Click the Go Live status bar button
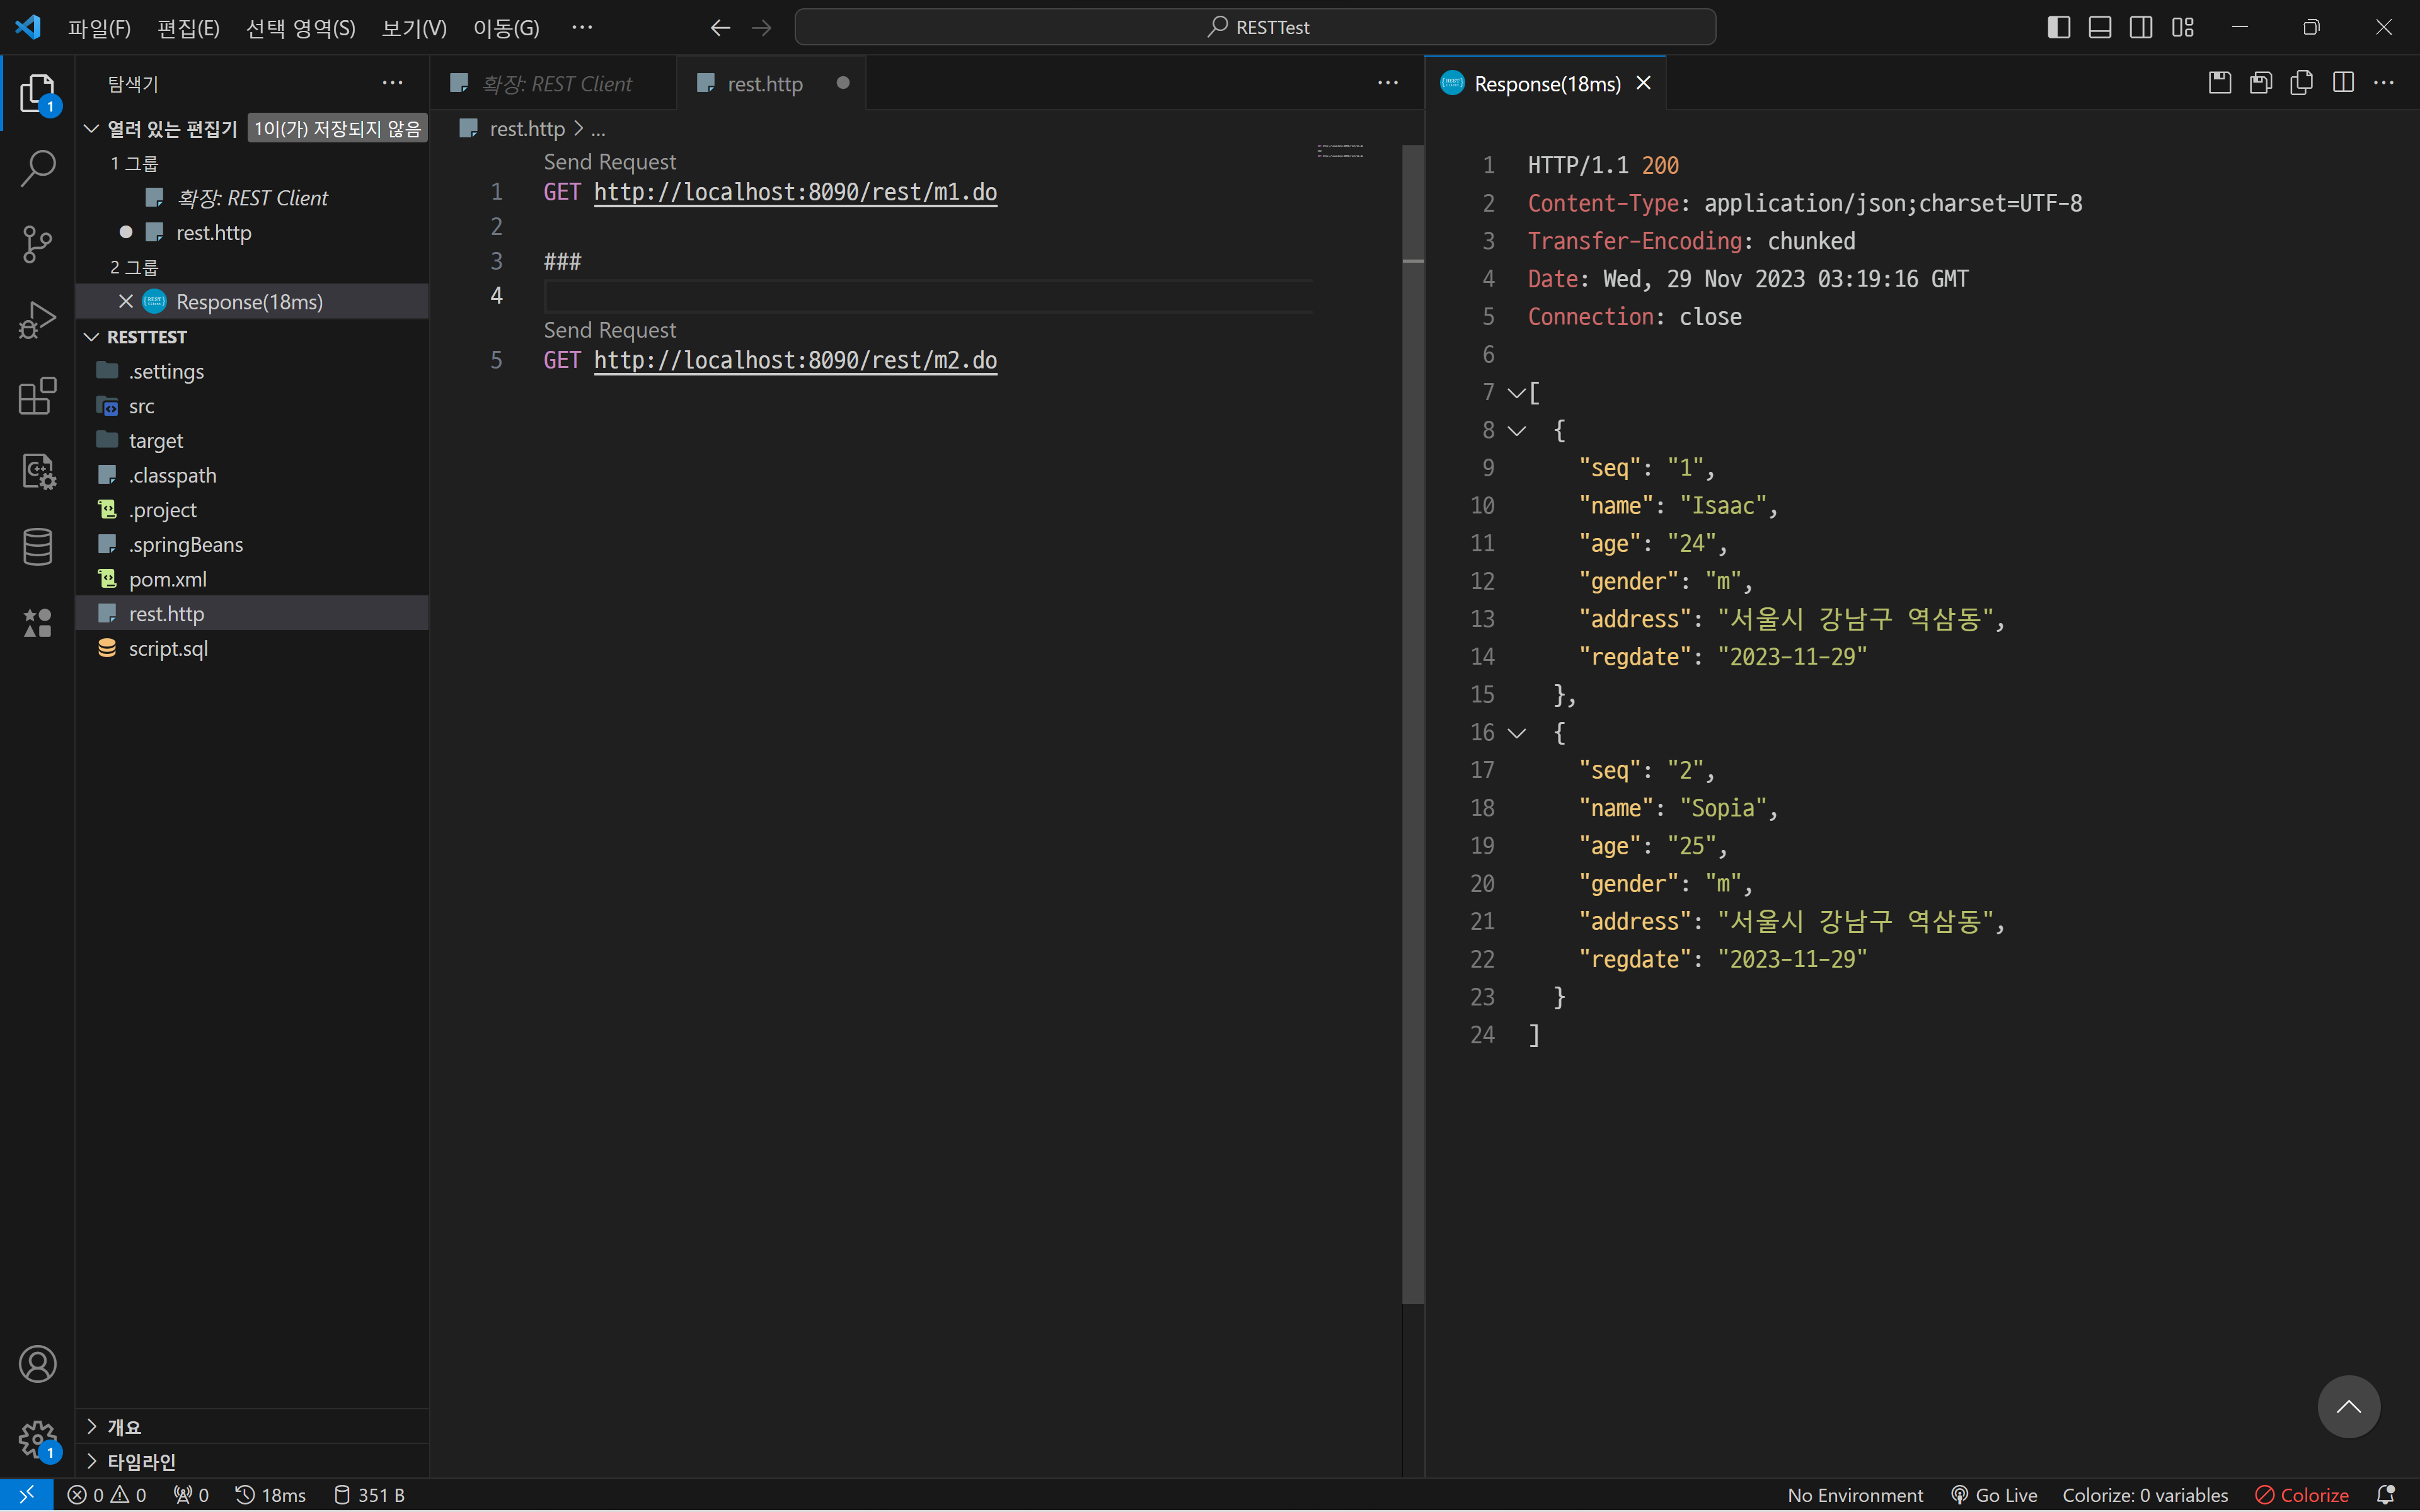Screen dimensions: 2420x1512 (1995, 1495)
